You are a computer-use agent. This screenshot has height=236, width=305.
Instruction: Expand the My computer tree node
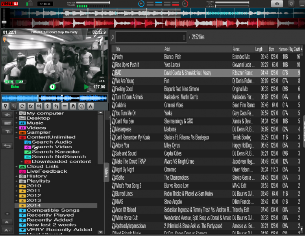[17, 113]
